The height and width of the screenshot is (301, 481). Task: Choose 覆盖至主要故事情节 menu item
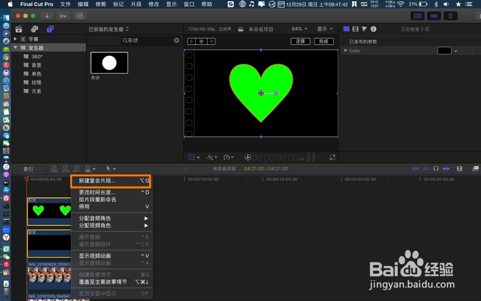(112, 282)
